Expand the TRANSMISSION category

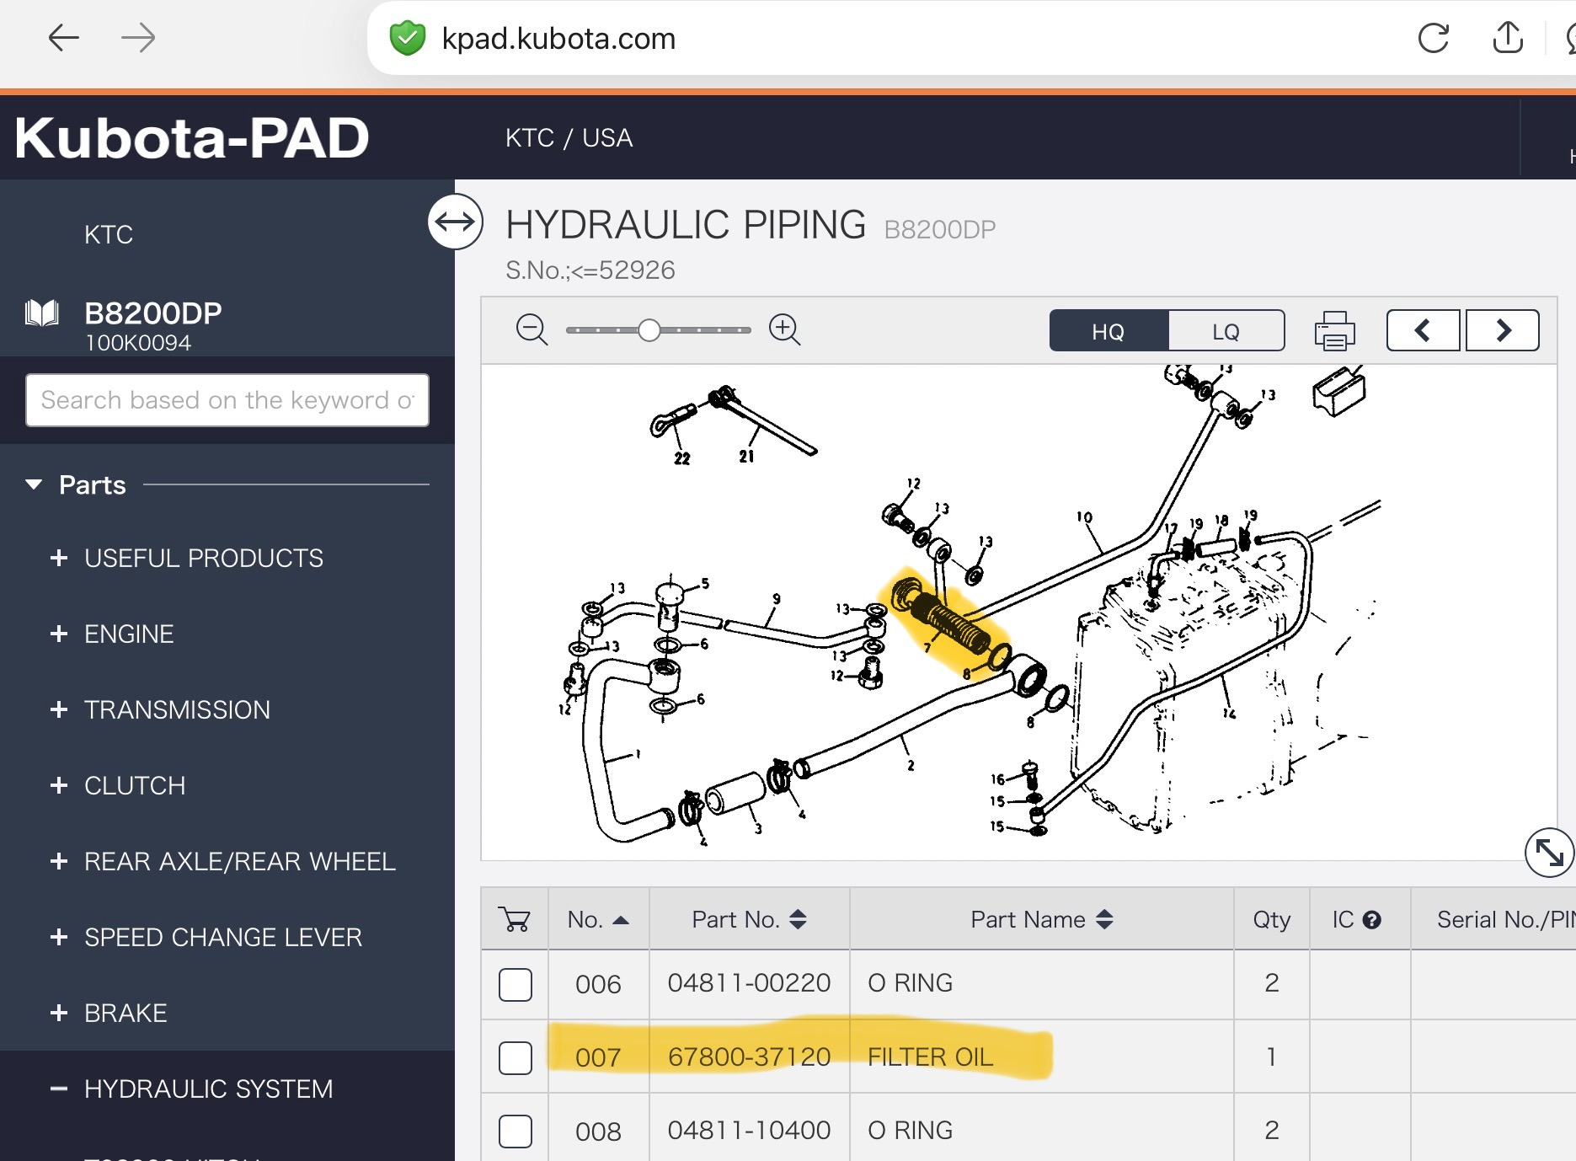point(176,709)
